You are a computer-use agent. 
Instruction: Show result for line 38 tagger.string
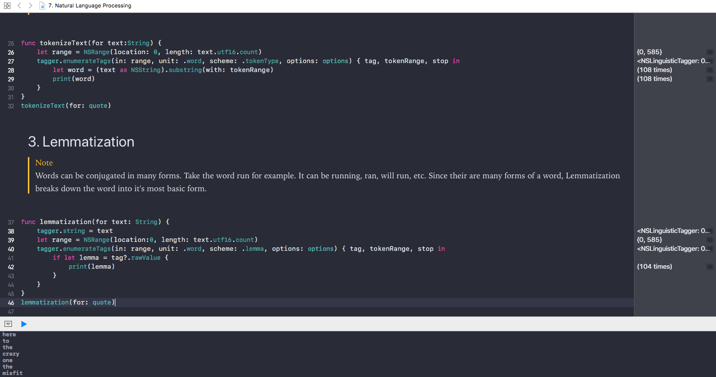coord(710,231)
